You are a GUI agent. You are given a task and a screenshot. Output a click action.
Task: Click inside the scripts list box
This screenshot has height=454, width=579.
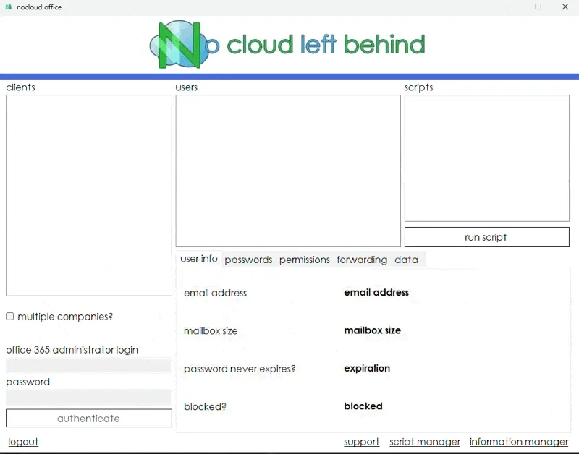tap(487, 158)
